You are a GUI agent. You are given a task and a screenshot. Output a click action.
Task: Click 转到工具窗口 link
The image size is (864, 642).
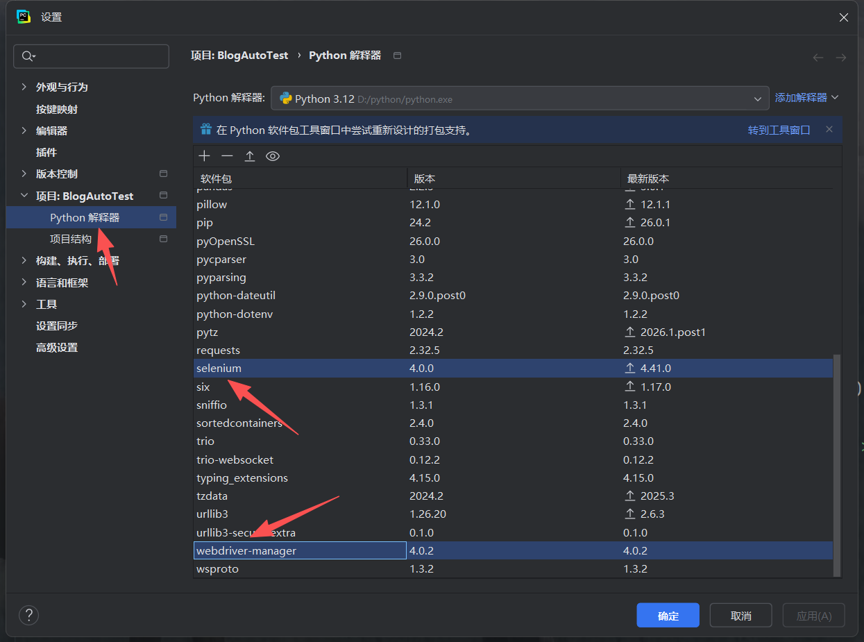[x=779, y=130]
